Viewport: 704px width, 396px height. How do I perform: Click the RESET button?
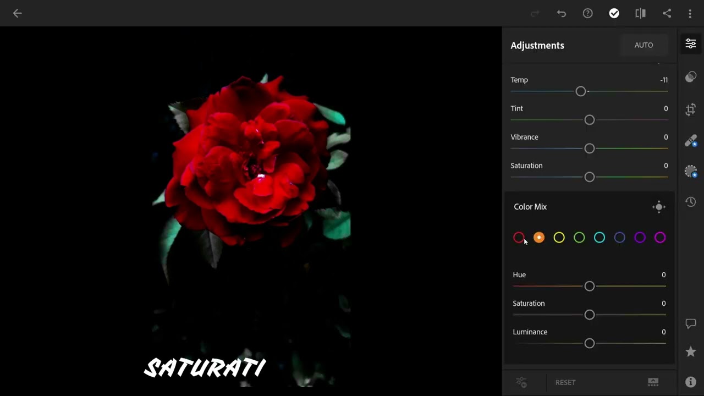point(565,382)
